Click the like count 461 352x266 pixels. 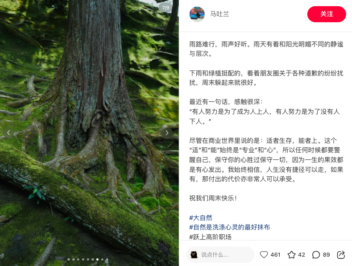275,254
